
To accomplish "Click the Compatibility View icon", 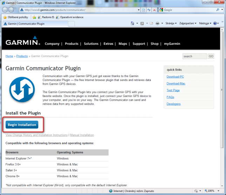I will [144, 10].
